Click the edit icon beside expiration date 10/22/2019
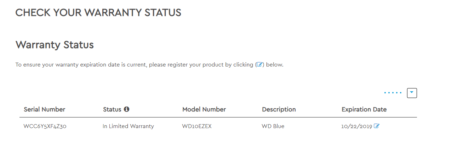The image size is (469, 150). tap(377, 126)
